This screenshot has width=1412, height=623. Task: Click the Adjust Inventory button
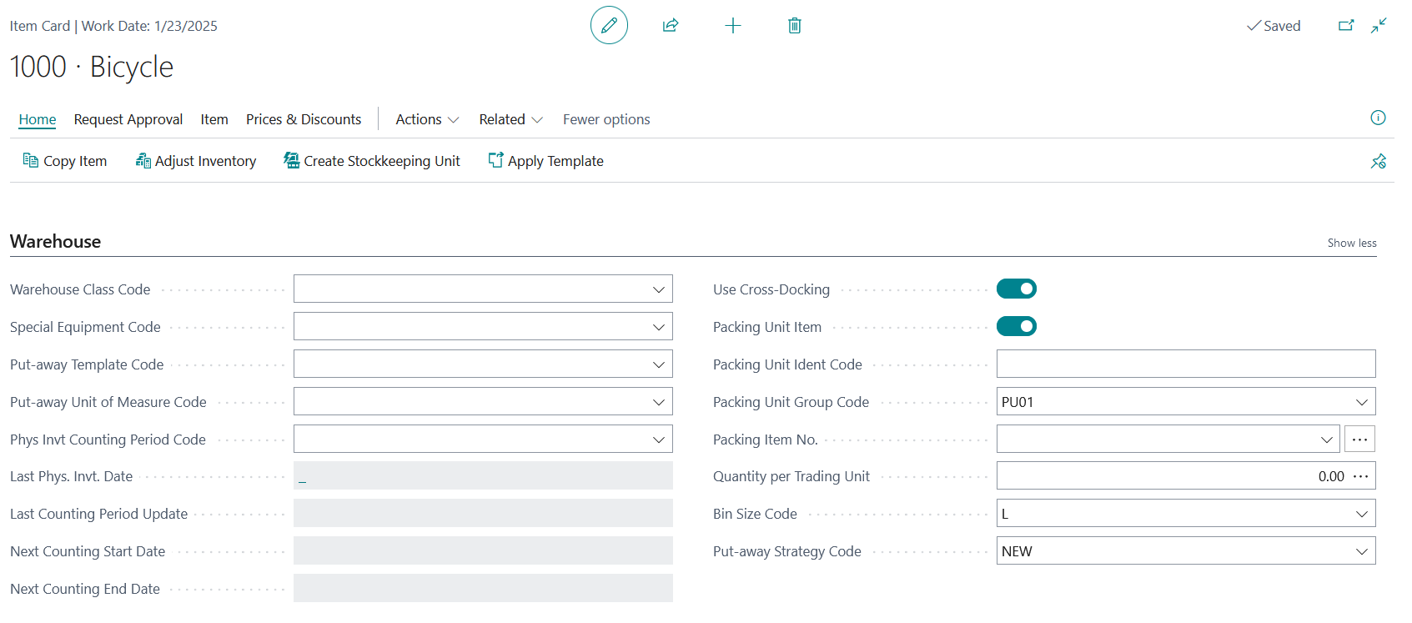[x=196, y=161]
